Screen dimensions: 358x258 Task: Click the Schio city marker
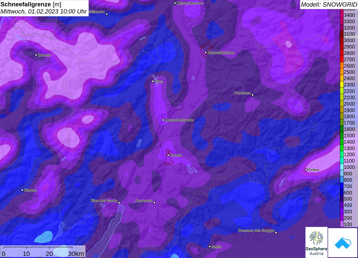(210, 247)
